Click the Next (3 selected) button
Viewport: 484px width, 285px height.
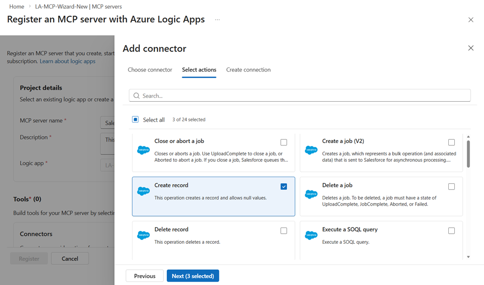[193, 276]
